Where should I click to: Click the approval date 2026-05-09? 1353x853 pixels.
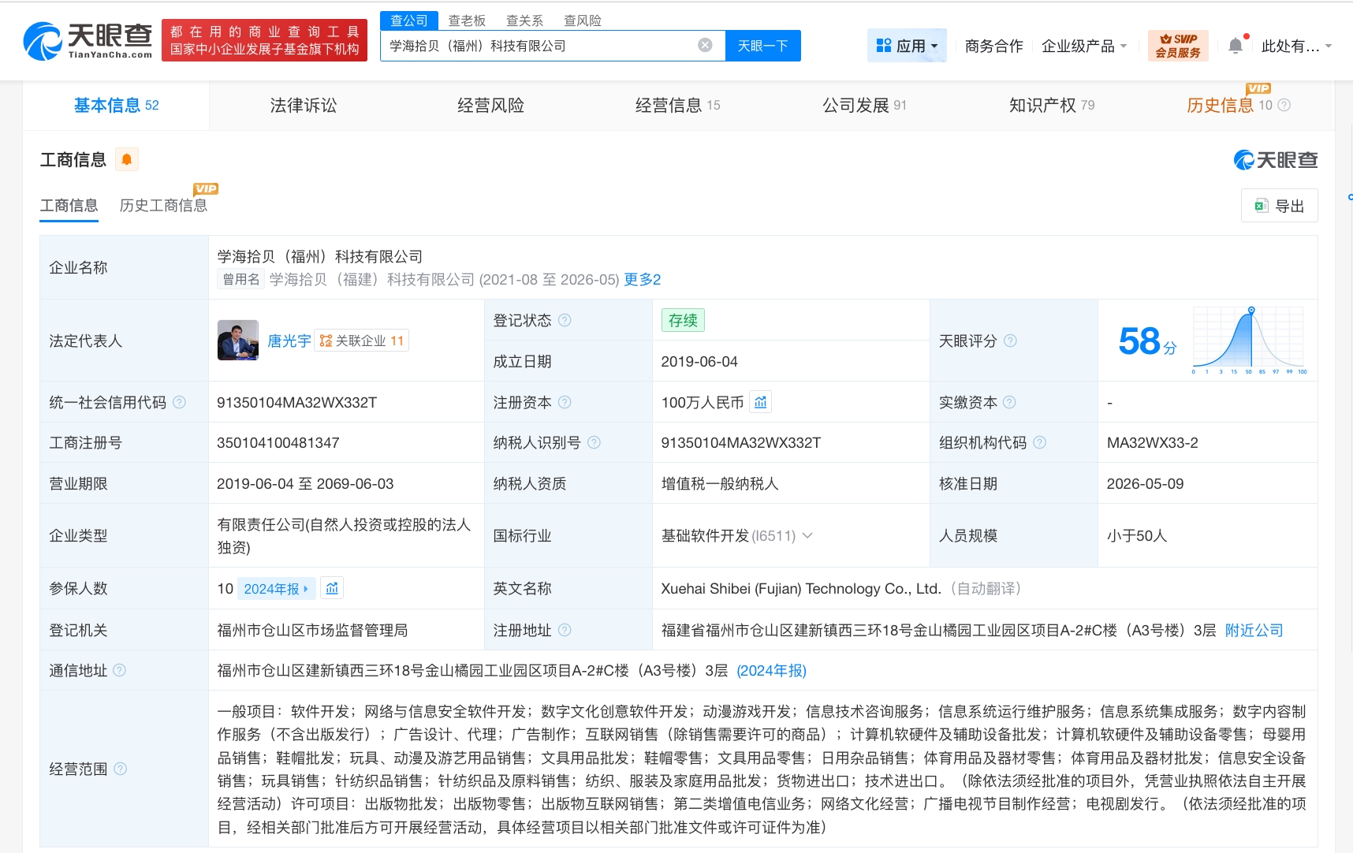tap(1145, 484)
